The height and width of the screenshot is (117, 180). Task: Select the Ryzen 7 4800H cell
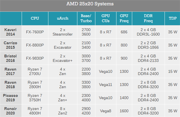(35, 111)
